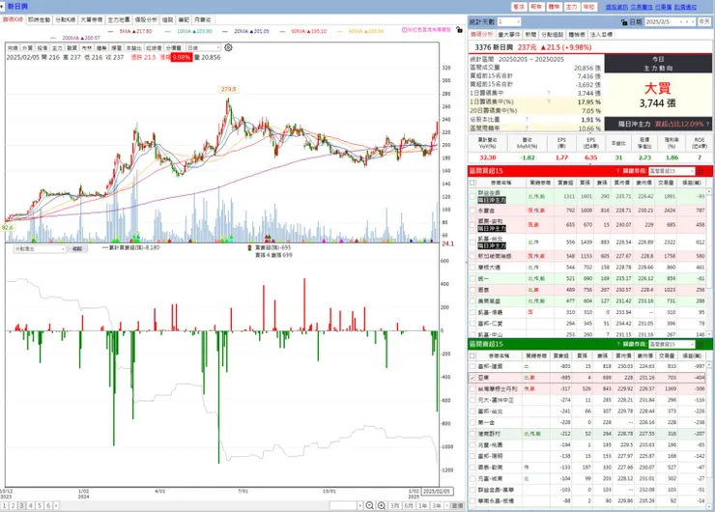Switch to 月營收 tab
Viewport: 715px width, 512px height.
coord(203,19)
